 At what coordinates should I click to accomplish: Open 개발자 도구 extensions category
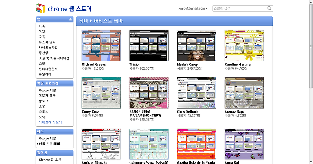(47, 96)
